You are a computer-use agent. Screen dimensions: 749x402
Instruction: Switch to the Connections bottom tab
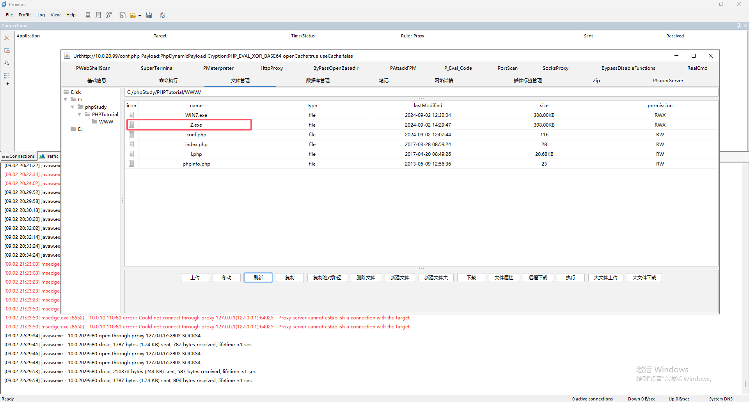(x=19, y=156)
